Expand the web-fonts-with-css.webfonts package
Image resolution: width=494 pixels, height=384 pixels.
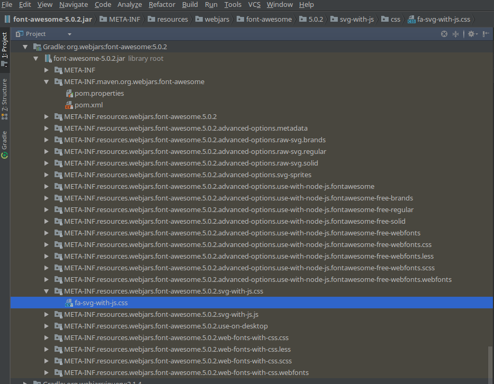pos(46,373)
